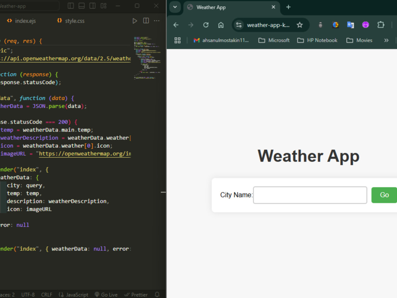
Task: Open the colorful globe extension icon
Action: (335, 25)
